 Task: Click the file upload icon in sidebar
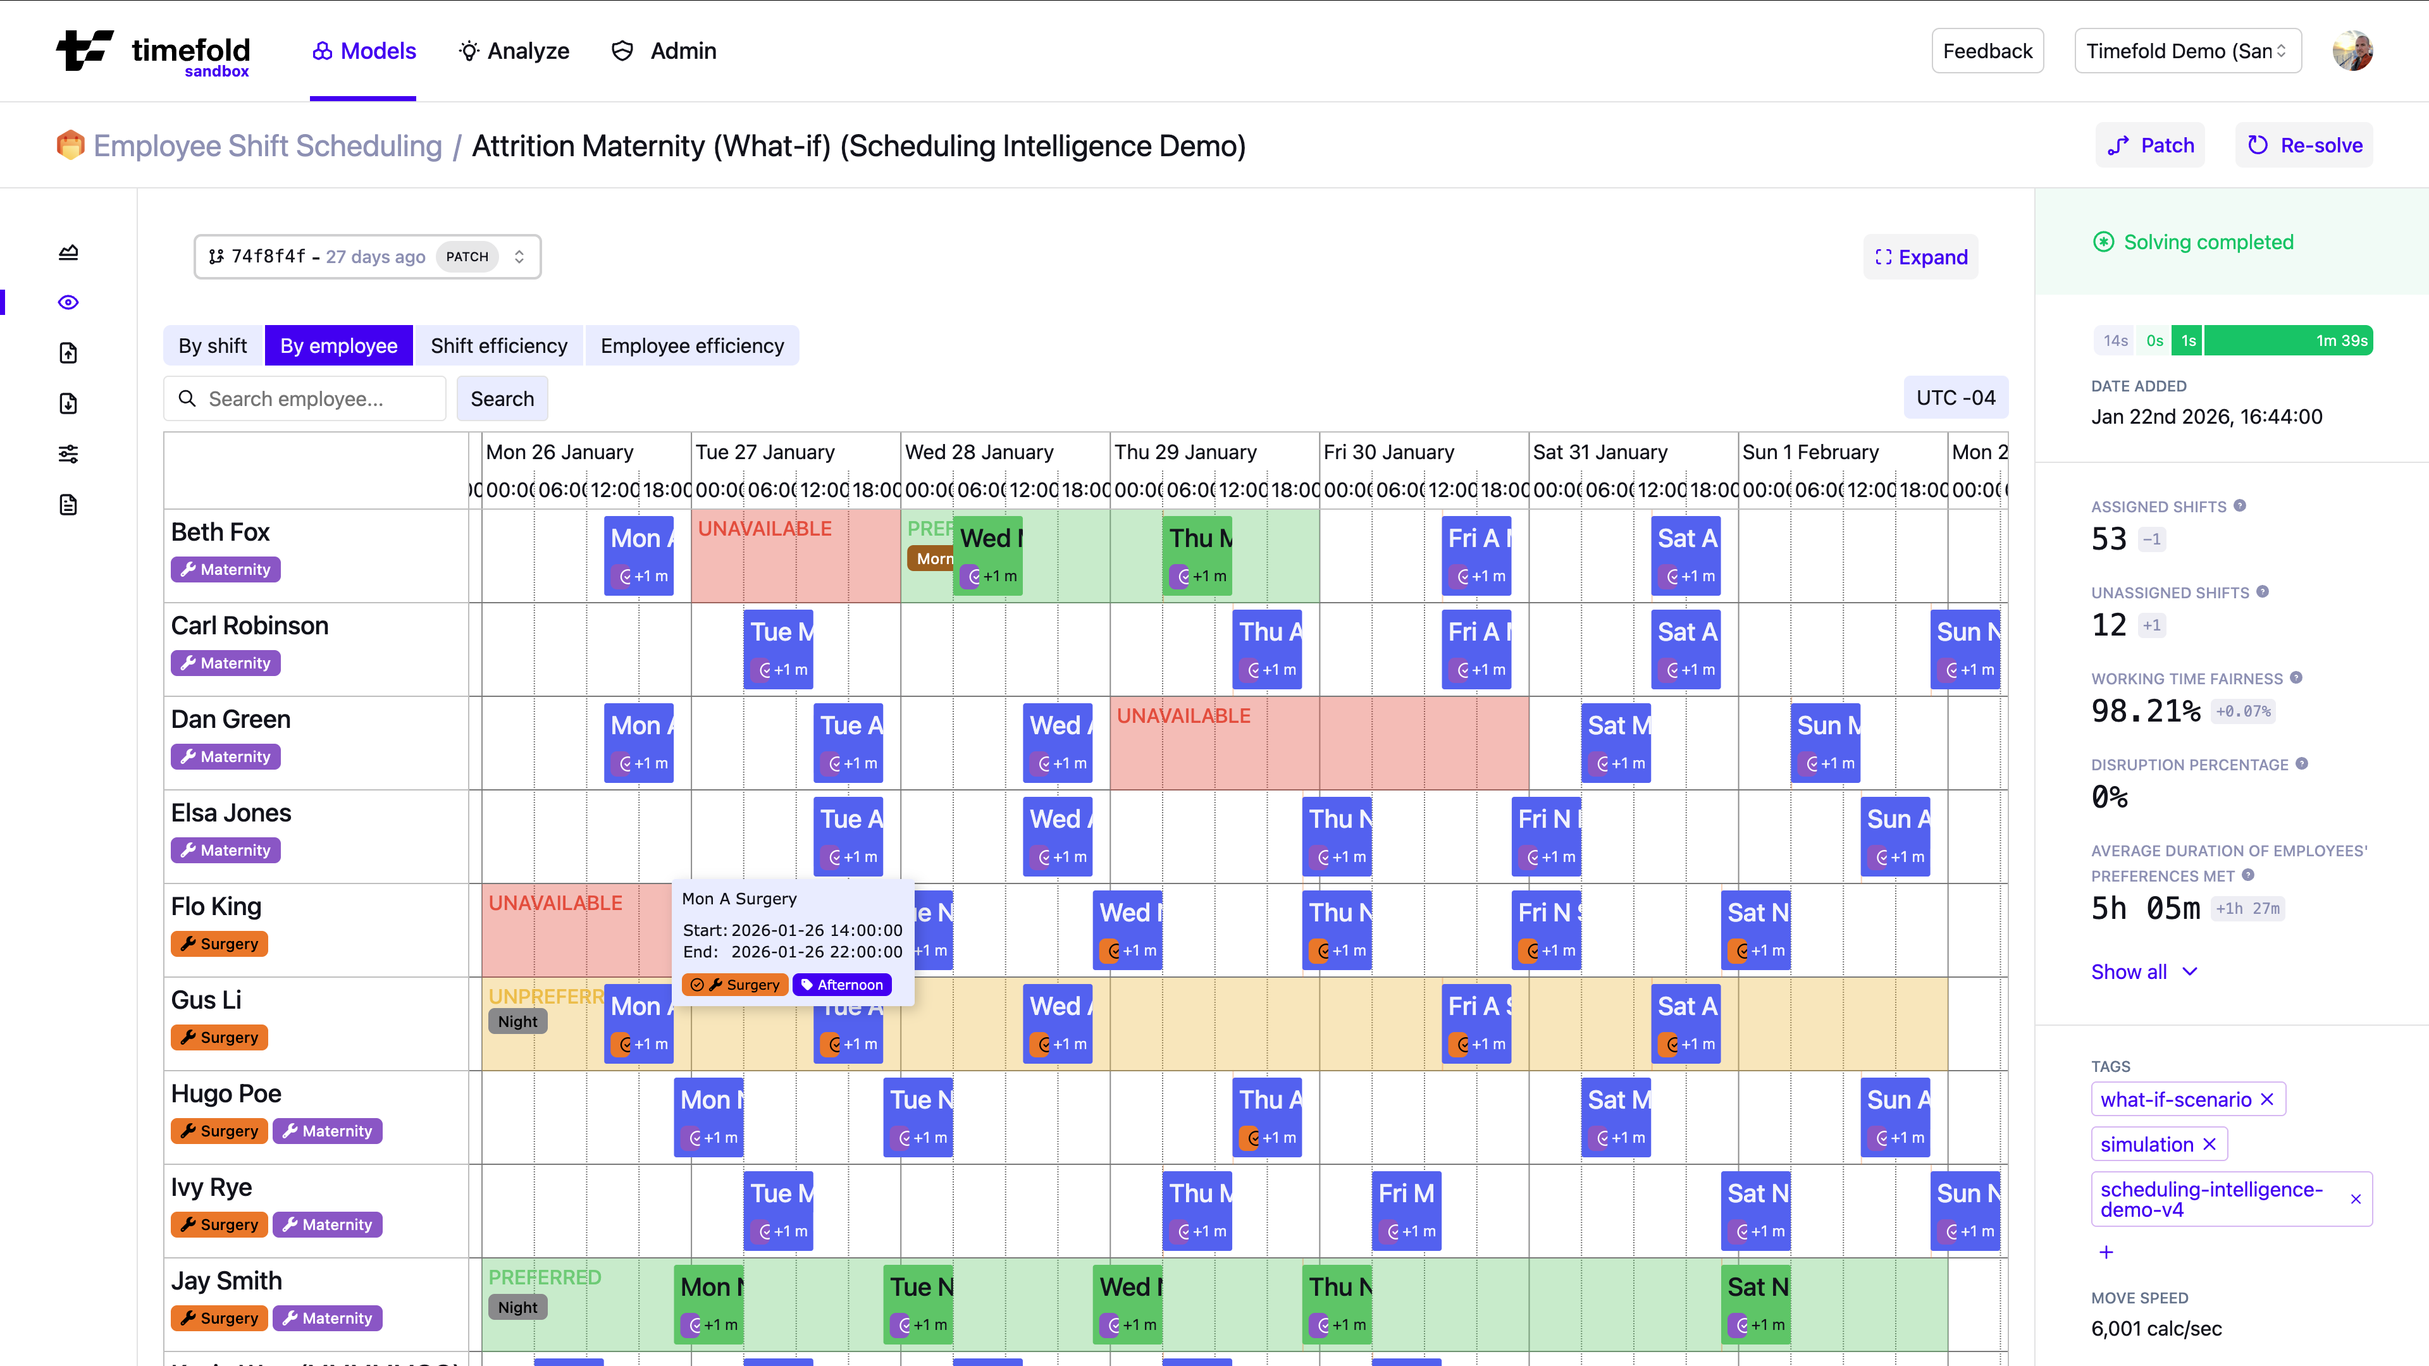click(68, 353)
